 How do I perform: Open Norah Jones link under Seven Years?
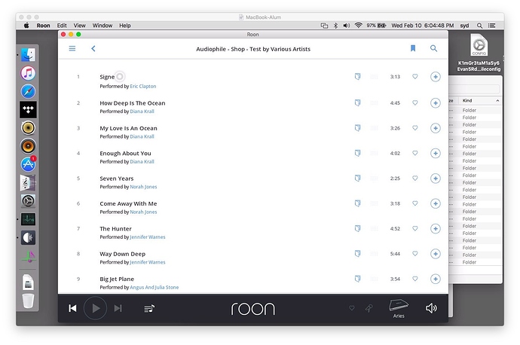pos(143,187)
